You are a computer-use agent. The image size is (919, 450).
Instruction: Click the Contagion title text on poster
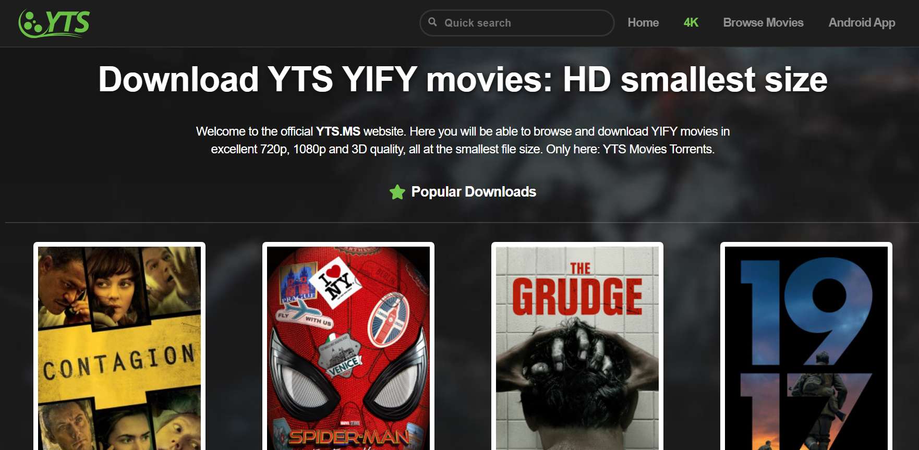click(119, 362)
